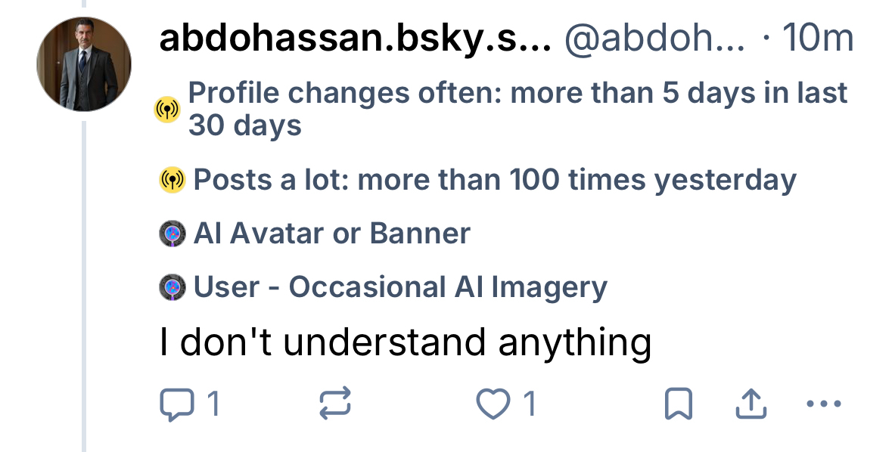
Task: Click the display name abdohassan.bsky.s...
Action: click(355, 39)
